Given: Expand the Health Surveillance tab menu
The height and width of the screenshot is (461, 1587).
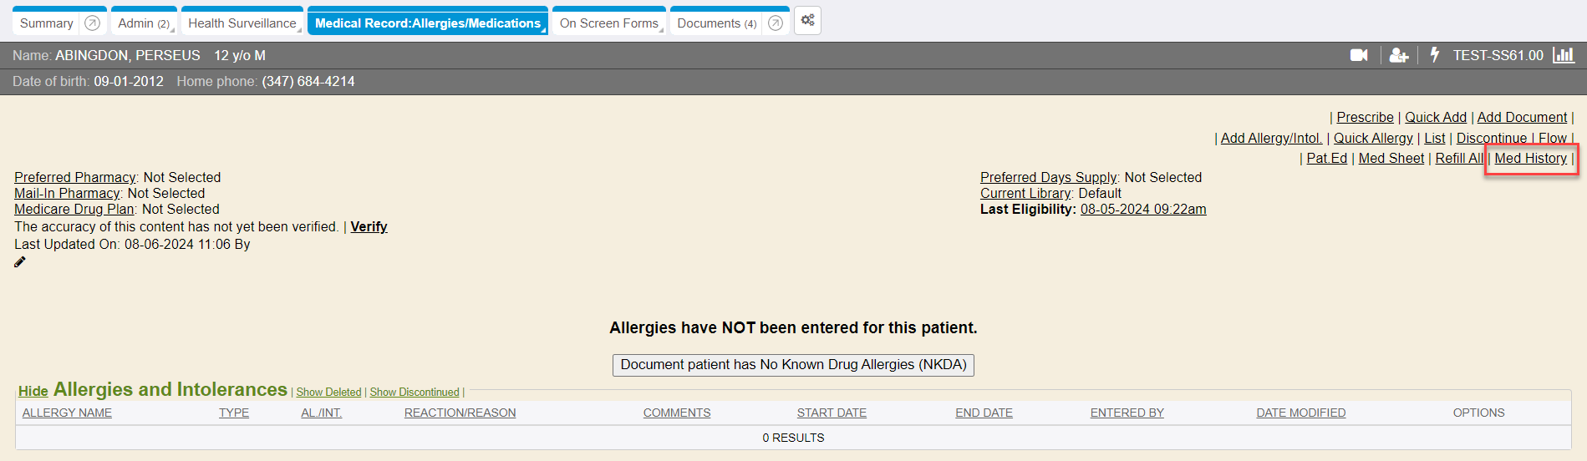Looking at the screenshot, I should point(299,30).
